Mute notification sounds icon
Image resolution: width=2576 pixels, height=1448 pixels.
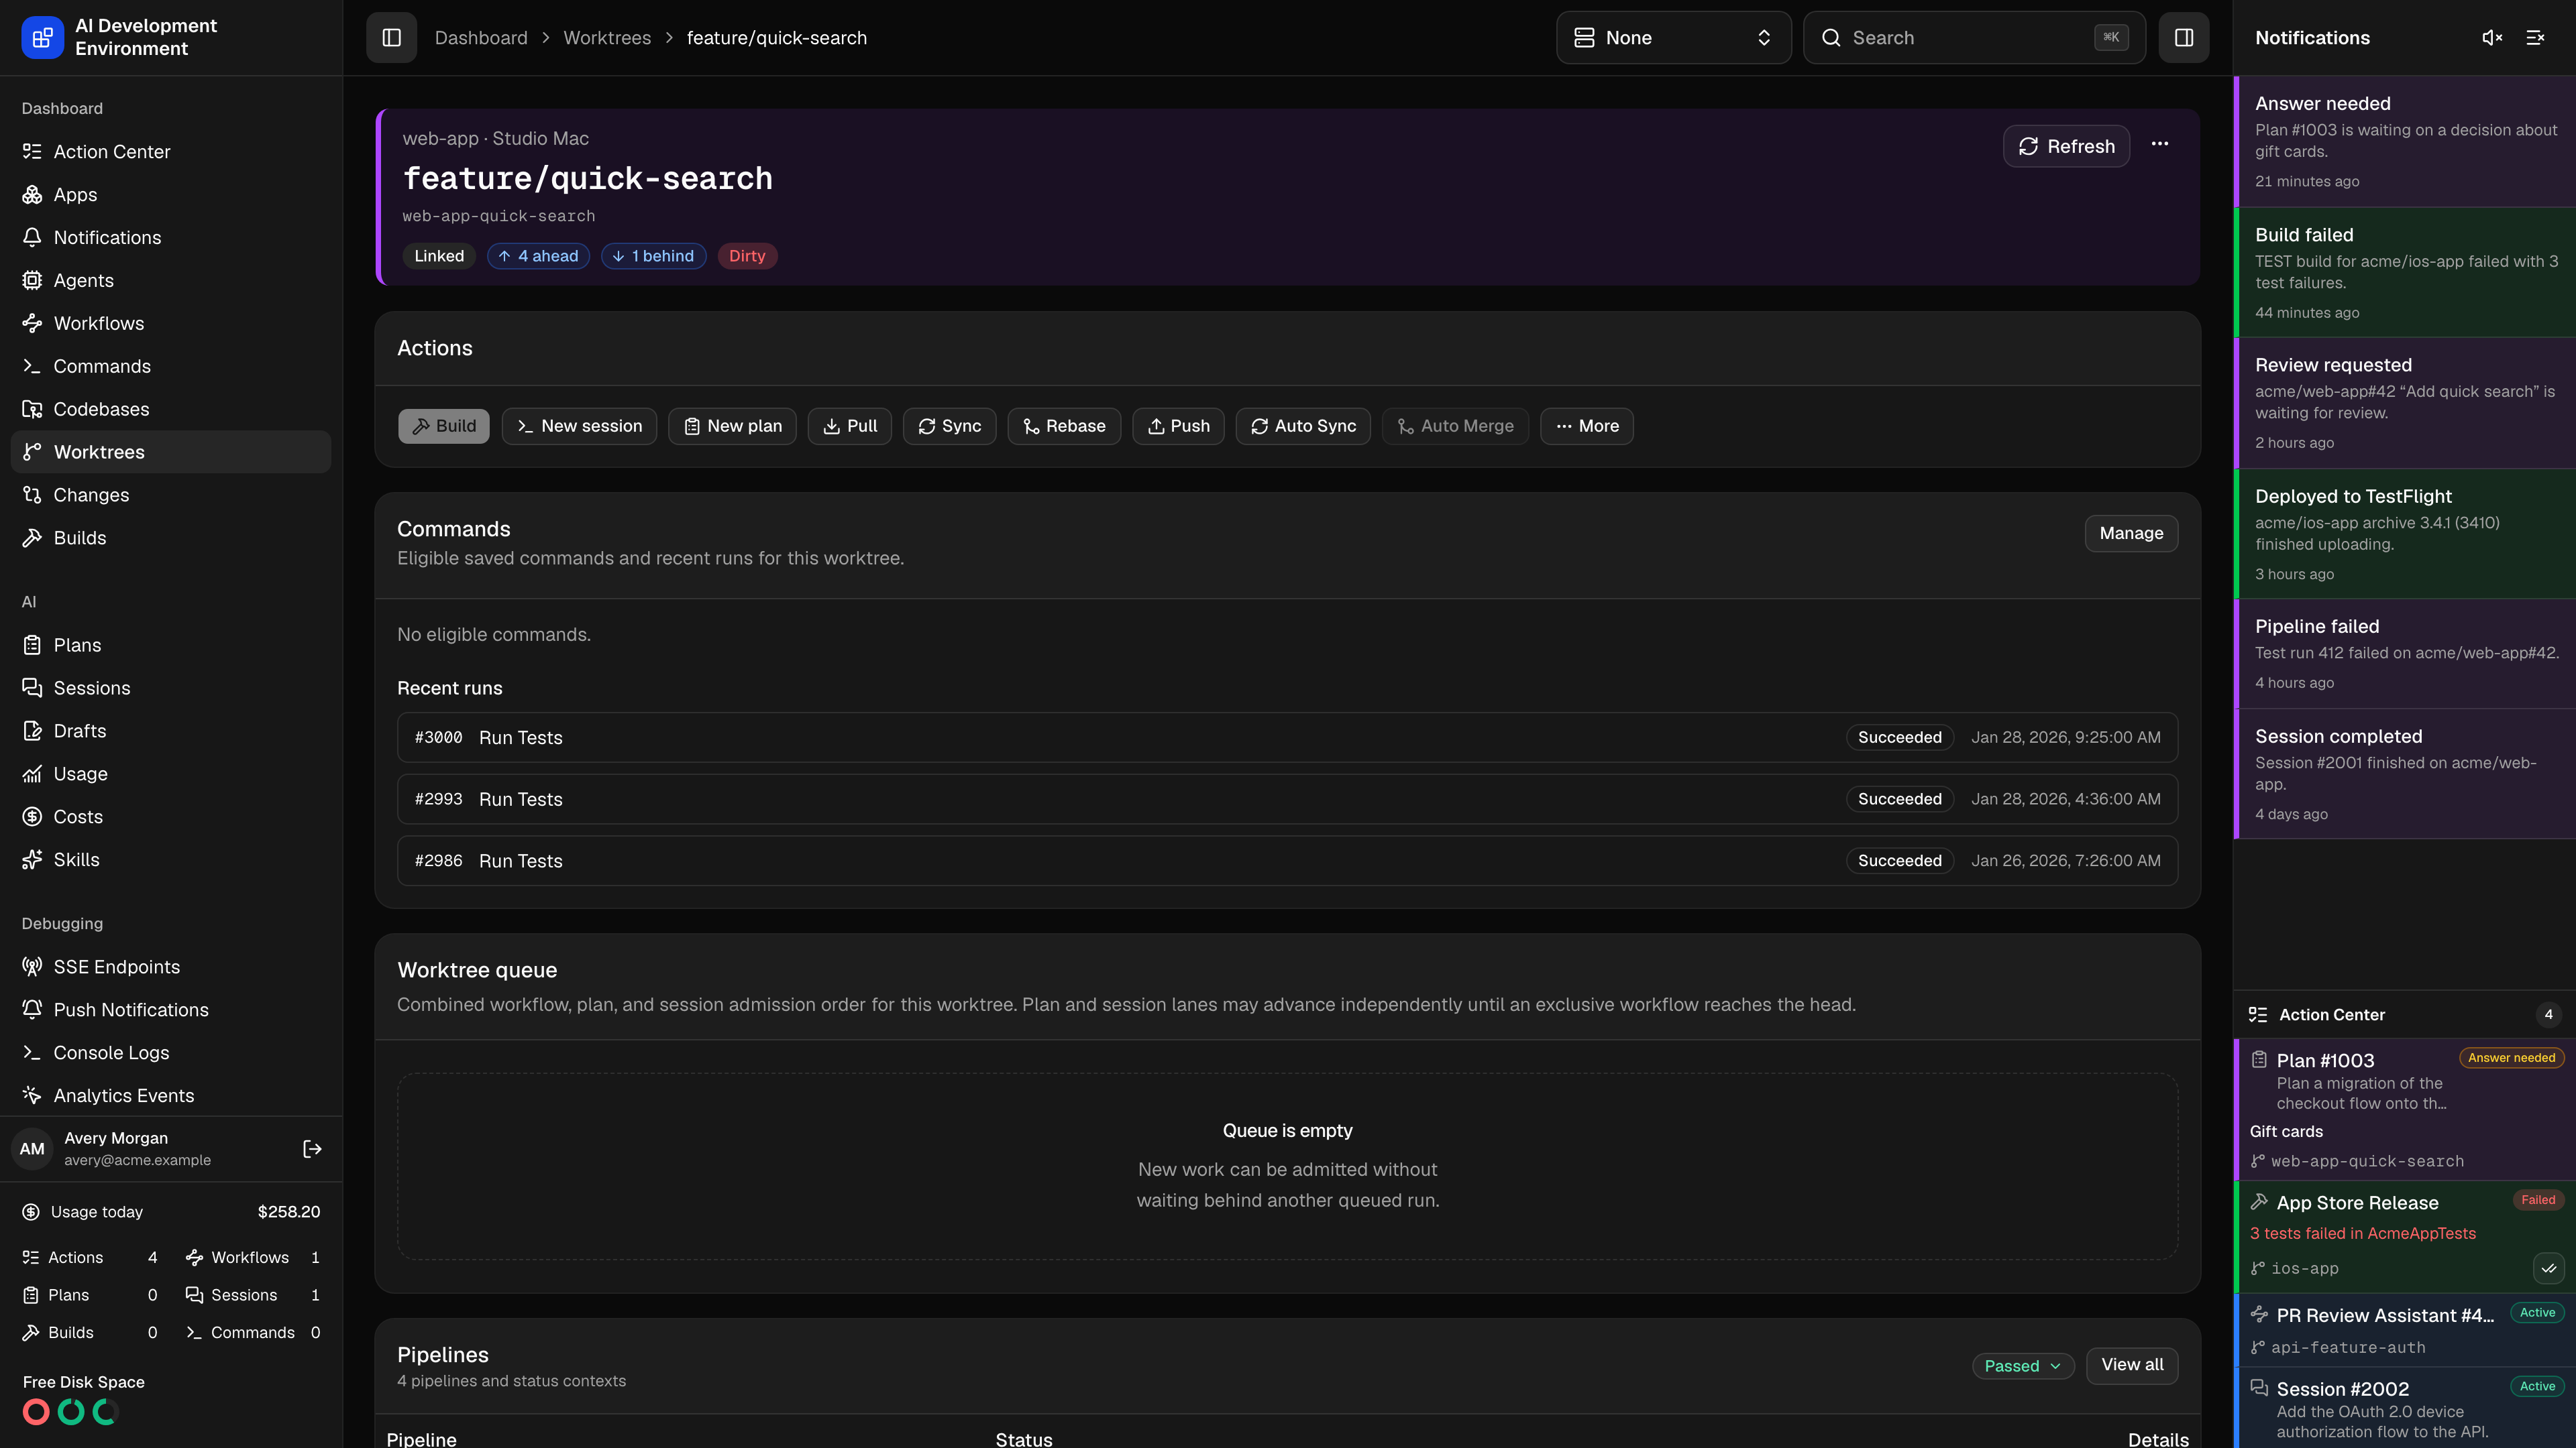pos(2492,38)
